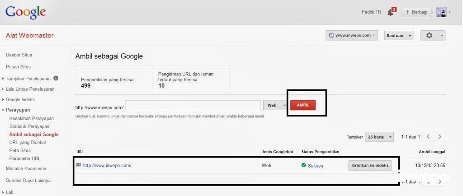Image resolution: width=463 pixels, height=196 pixels.
Task: Expand Tampilan Penelusuran section
Action: point(28,79)
